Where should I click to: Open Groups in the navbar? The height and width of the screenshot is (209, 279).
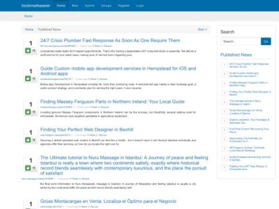pos(106,6)
